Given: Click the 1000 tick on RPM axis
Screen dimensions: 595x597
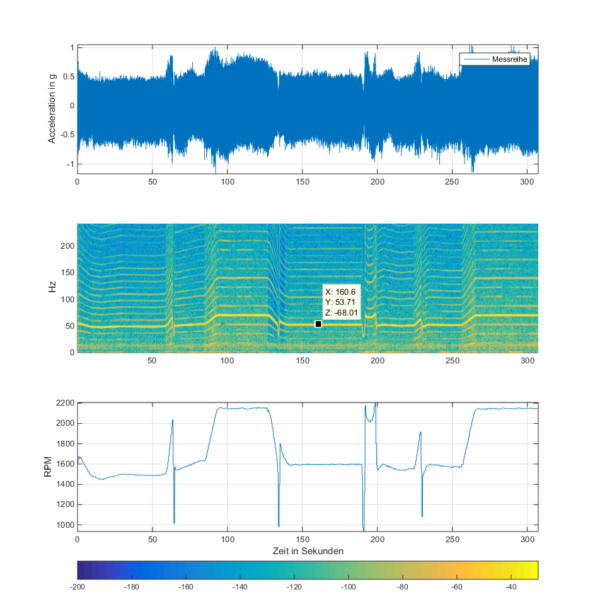Looking at the screenshot, I should pyautogui.click(x=65, y=525).
